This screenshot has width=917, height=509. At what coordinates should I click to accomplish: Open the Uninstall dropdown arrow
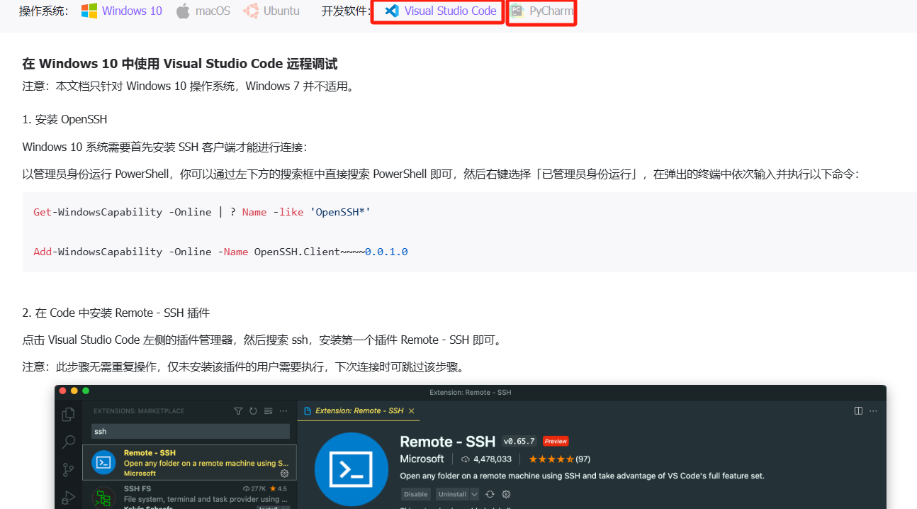(x=473, y=494)
